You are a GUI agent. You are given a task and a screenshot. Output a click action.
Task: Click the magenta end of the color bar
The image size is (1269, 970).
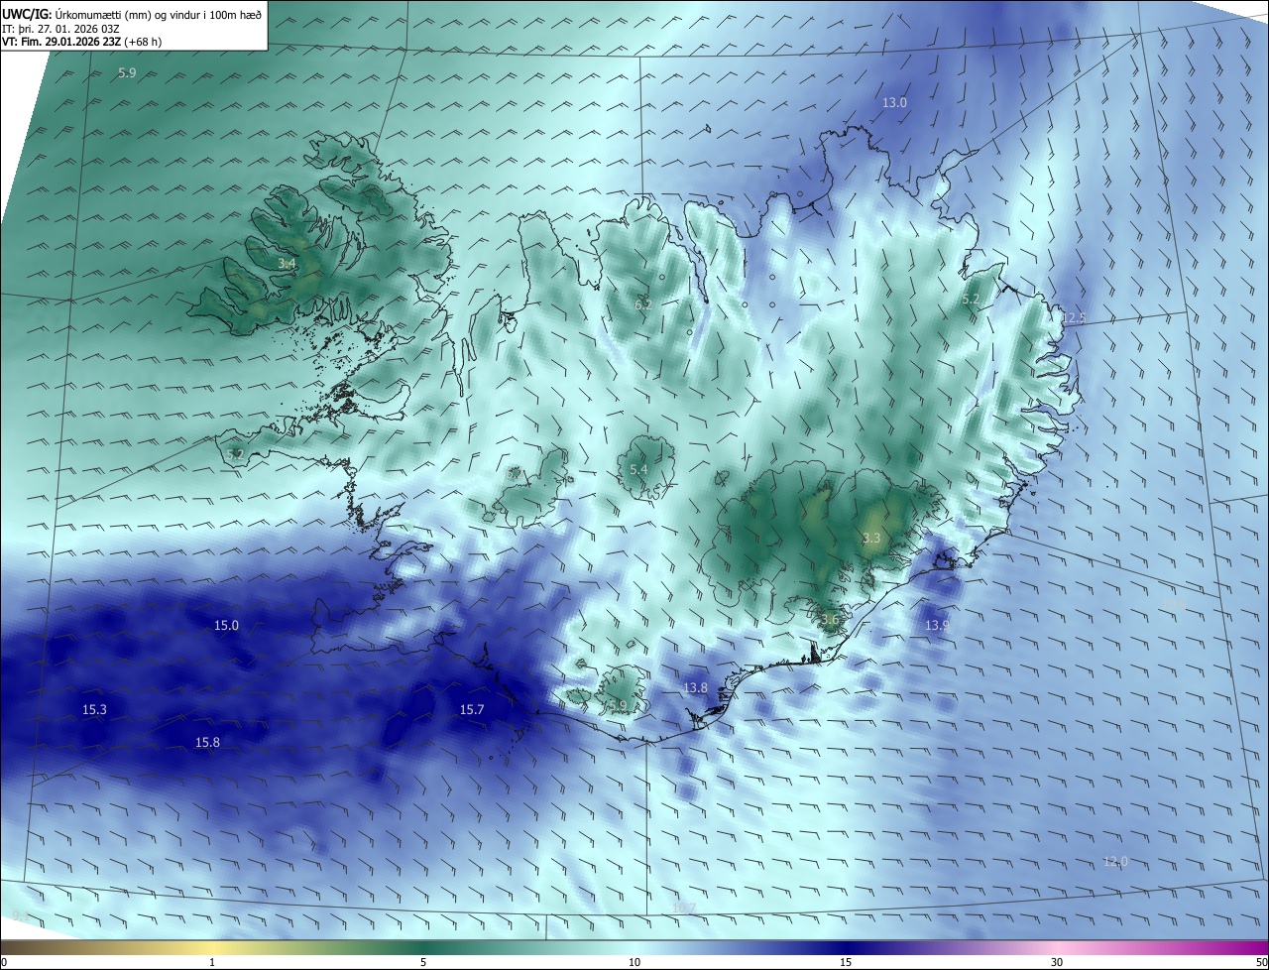(1251, 948)
